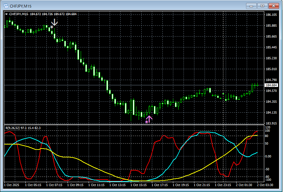The image size is (283, 192).
Task: Click the gray down arrow sell signal
Action: point(55,22)
